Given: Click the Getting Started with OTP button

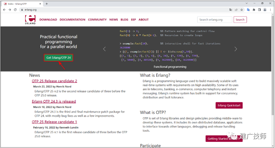Looking at the screenshot, I should click(224, 138).
